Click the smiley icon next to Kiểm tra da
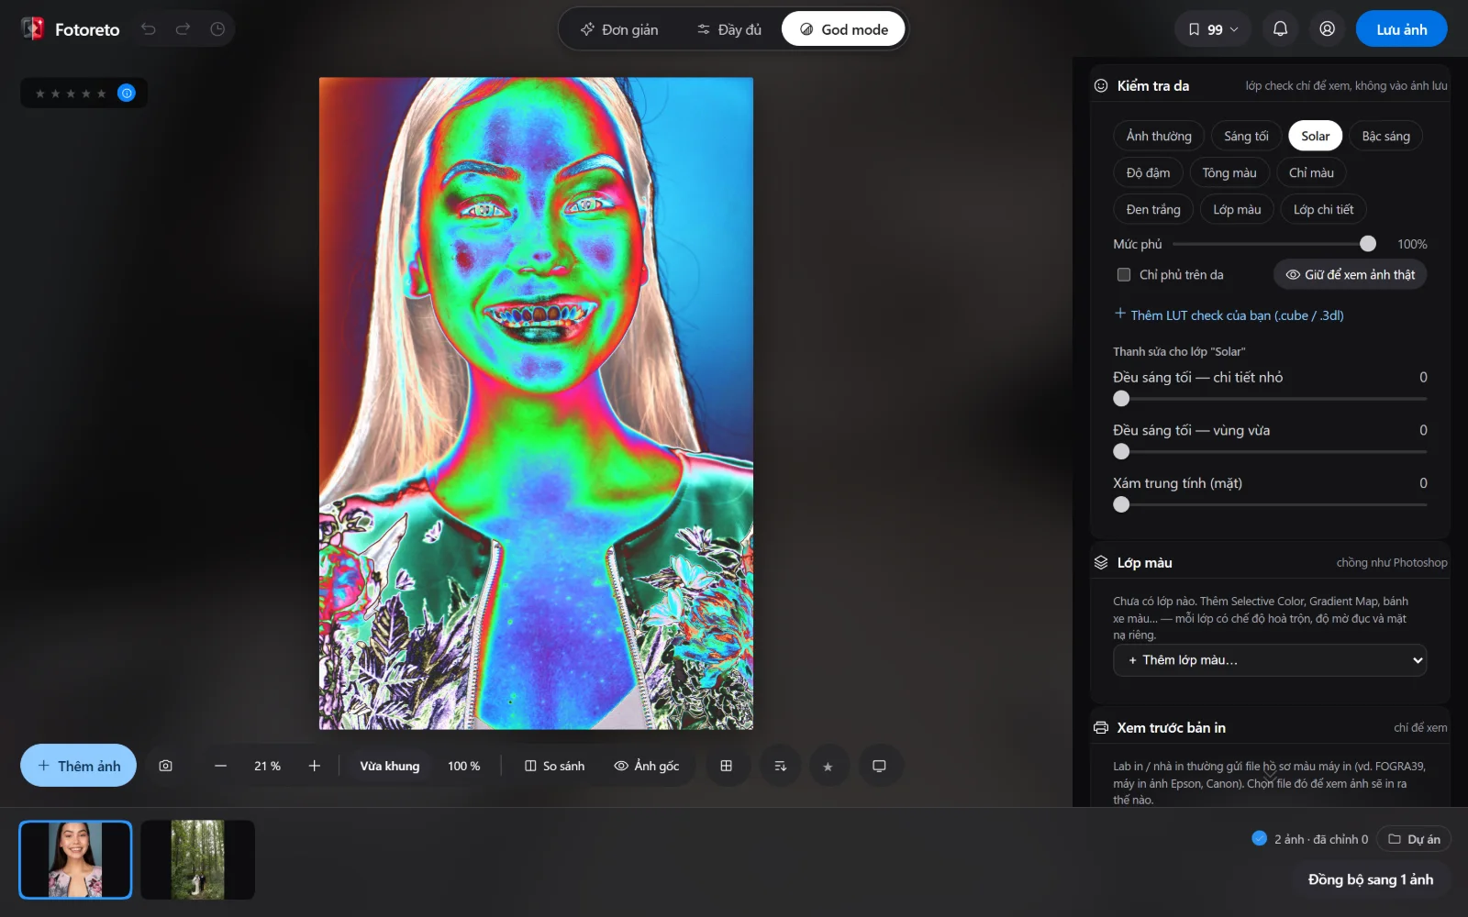 1101,85
